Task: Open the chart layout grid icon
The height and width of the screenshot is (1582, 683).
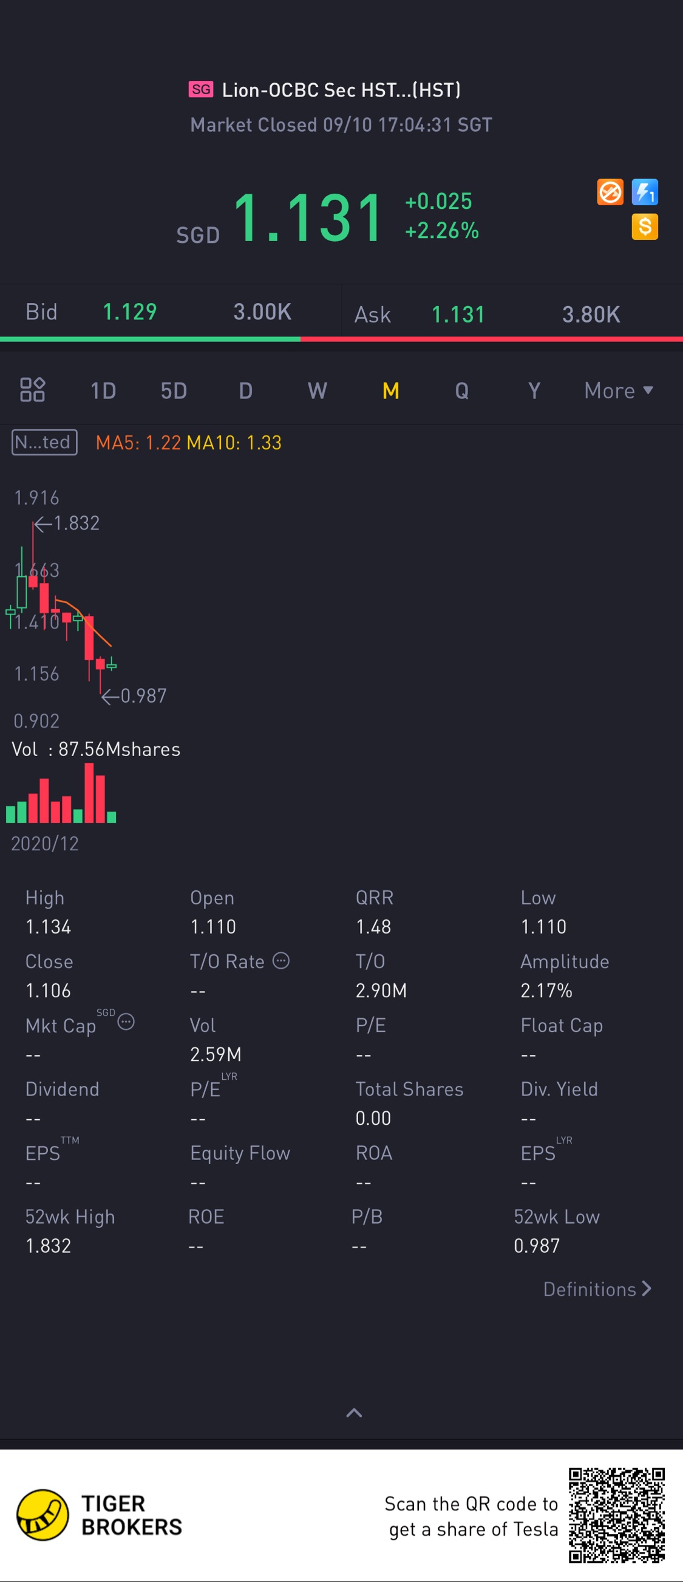Action: tap(33, 390)
